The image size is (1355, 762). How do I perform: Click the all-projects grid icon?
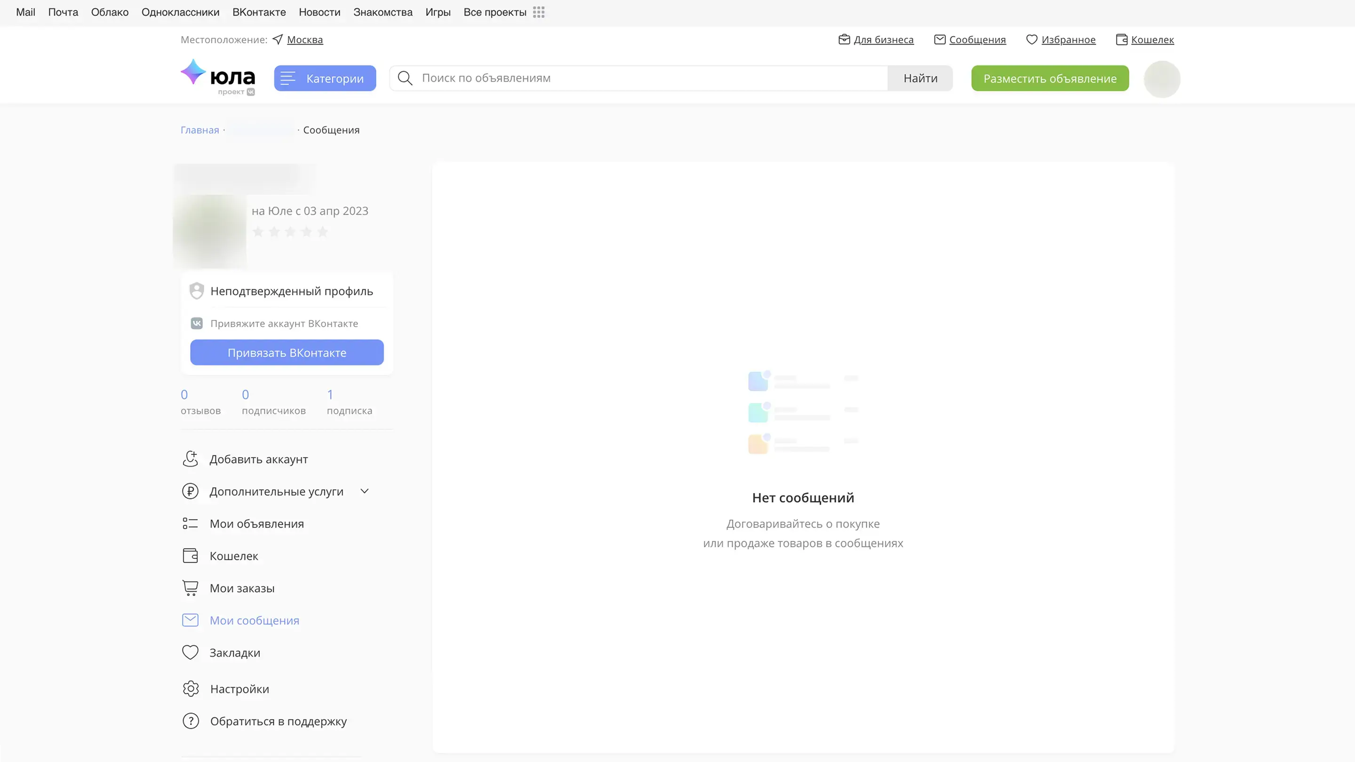539,12
